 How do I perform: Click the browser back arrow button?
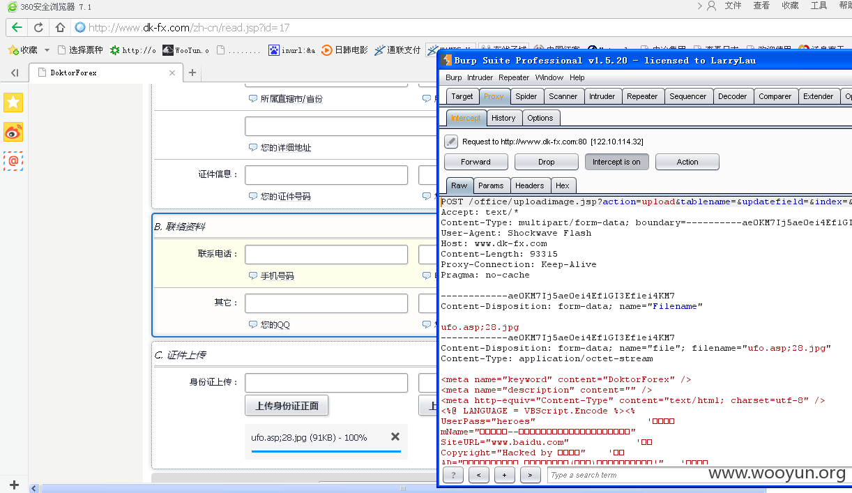(17, 28)
